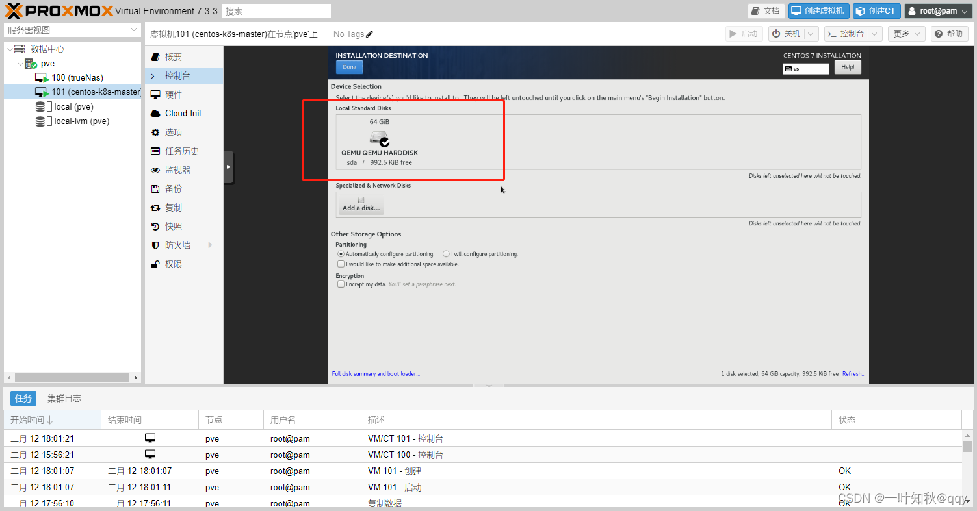Open the 硬件 hardware section
977x511 pixels.
184,95
